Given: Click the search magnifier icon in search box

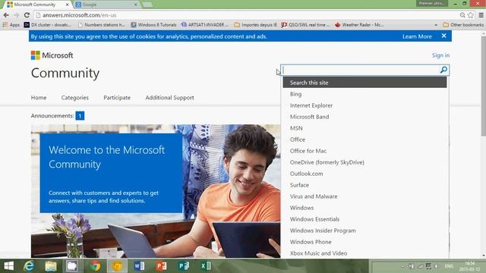Looking at the screenshot, I should (x=443, y=70).
